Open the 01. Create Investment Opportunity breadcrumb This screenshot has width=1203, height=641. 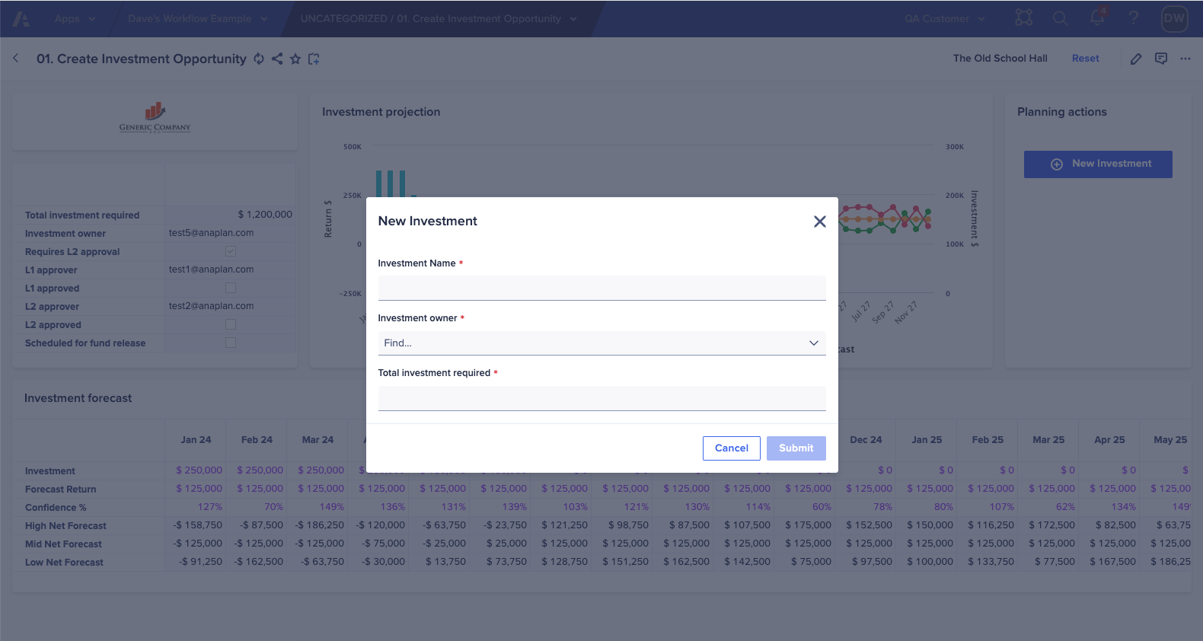(439, 18)
